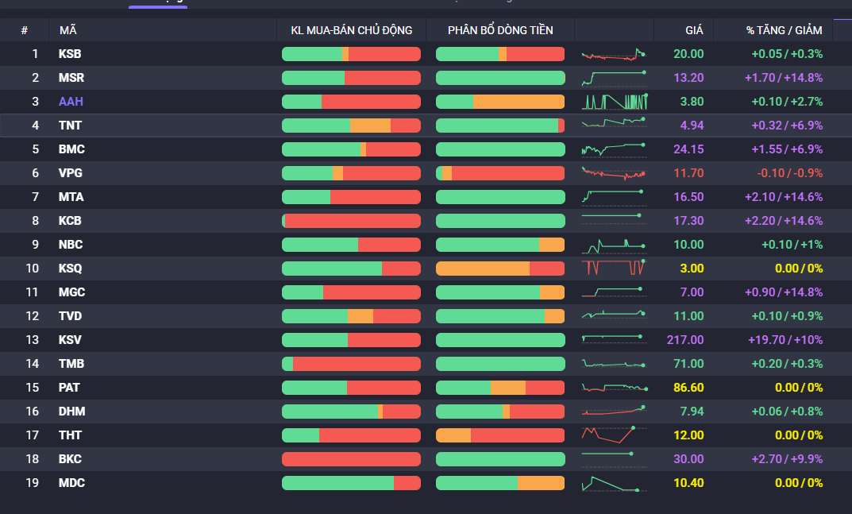Click the AAH stock ticker link
852x514 pixels.
(71, 102)
